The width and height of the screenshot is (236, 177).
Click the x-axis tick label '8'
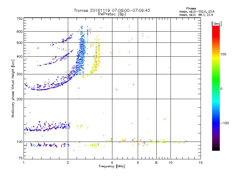[x=156, y=163]
